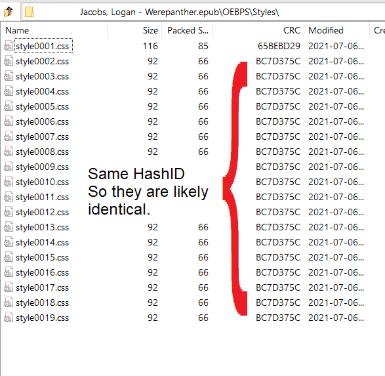
Task: Click CRC value 65BEBD29
Action: [279, 46]
